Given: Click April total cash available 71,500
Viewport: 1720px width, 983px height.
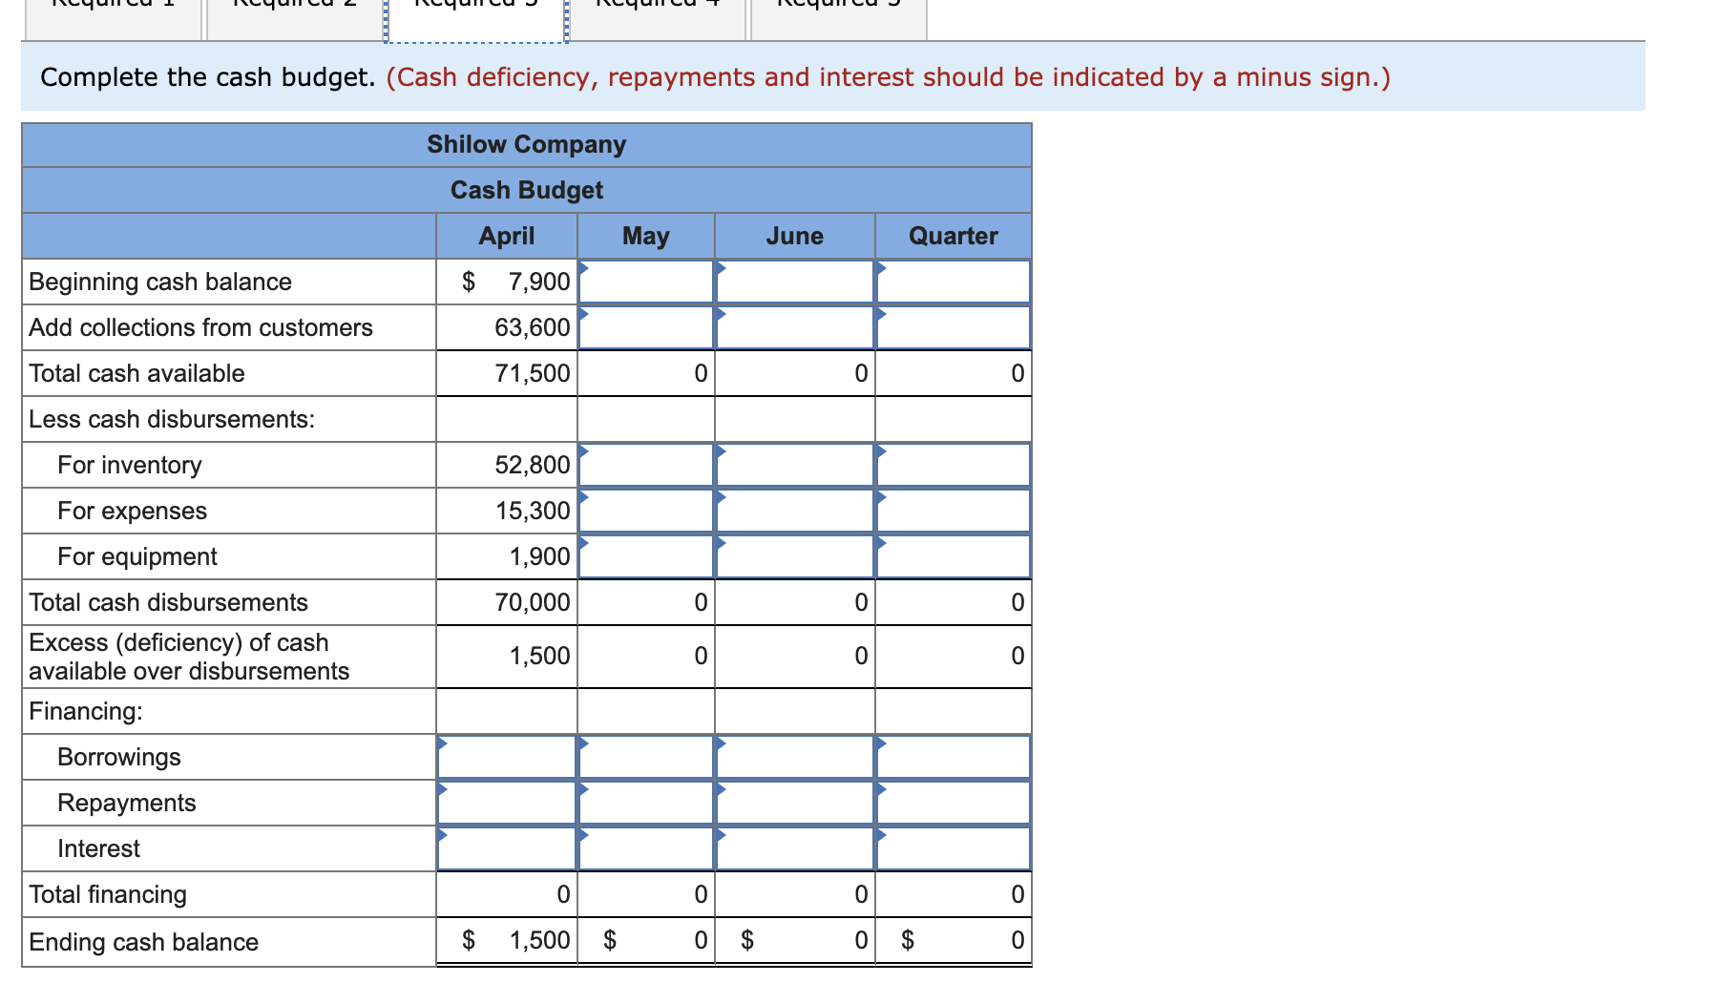Looking at the screenshot, I should coord(533,373).
